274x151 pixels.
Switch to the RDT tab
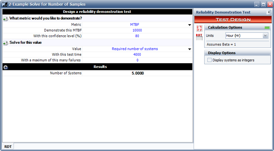8,146
